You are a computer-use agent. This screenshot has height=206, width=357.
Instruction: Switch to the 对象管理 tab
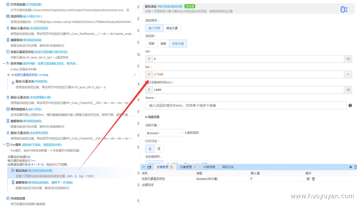[x=188, y=167]
